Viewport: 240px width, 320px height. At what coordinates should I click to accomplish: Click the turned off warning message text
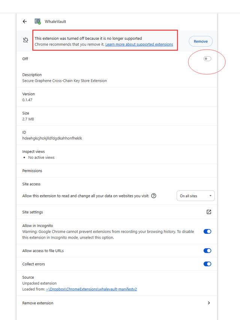[x=88, y=38]
